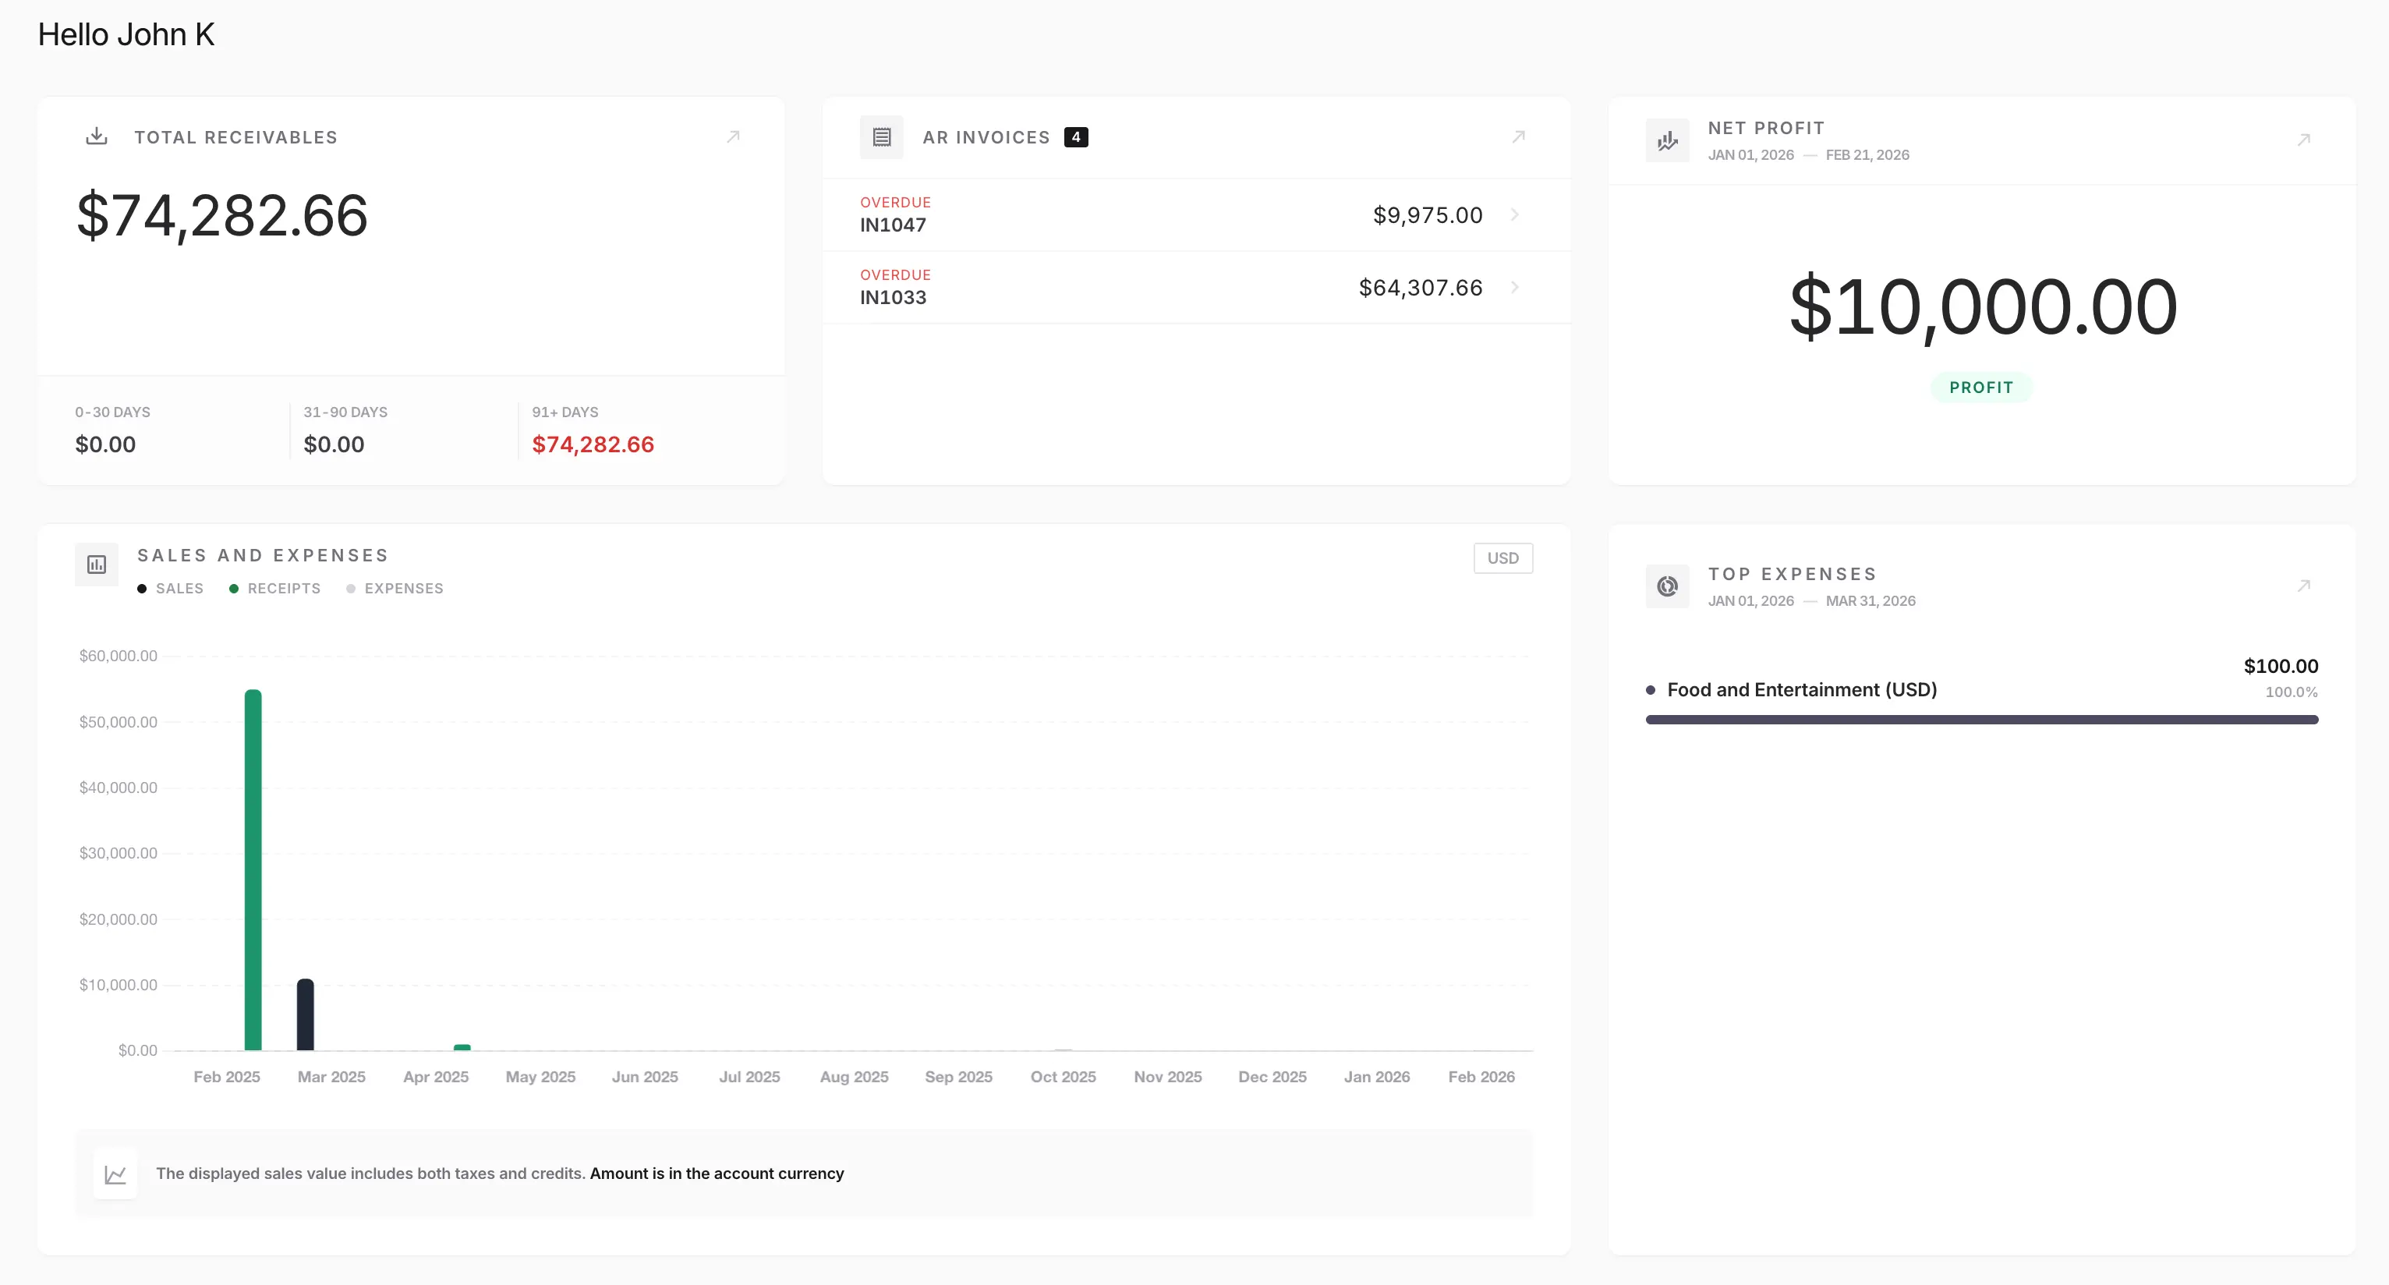
Task: Click the Food and Entertainment expense link
Action: click(1802, 690)
